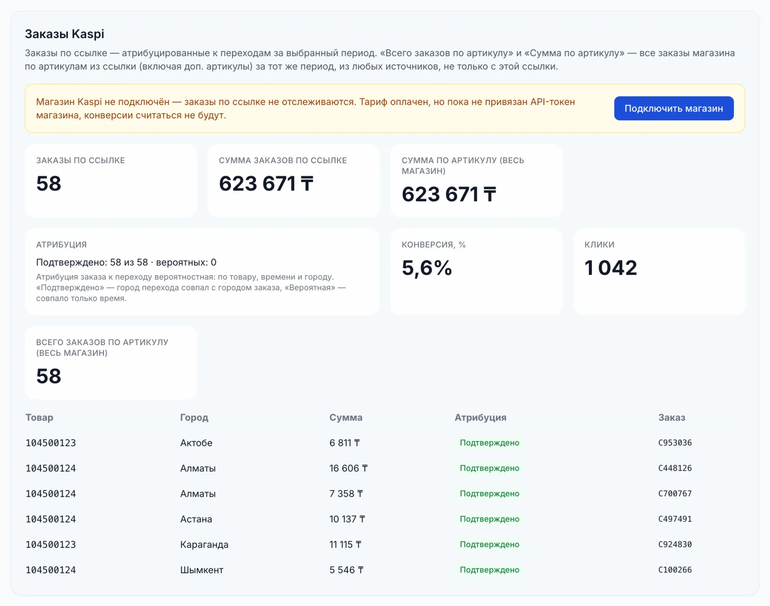Screen dimensions: 770x606
Task: Select product 104500123 in the Караганда row
Action: pos(51,545)
